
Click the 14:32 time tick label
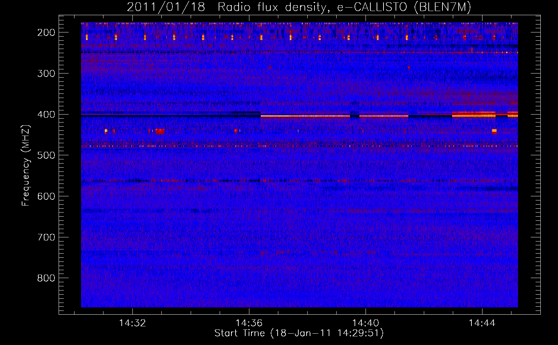click(x=132, y=323)
